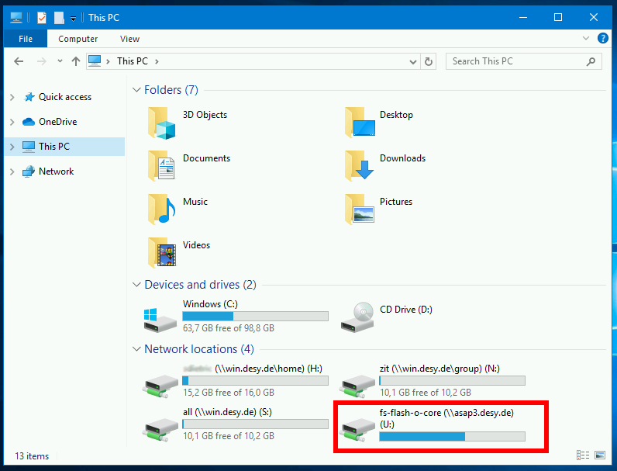
Task: Open the 3D Objects folder icon
Action: pyautogui.click(x=162, y=123)
